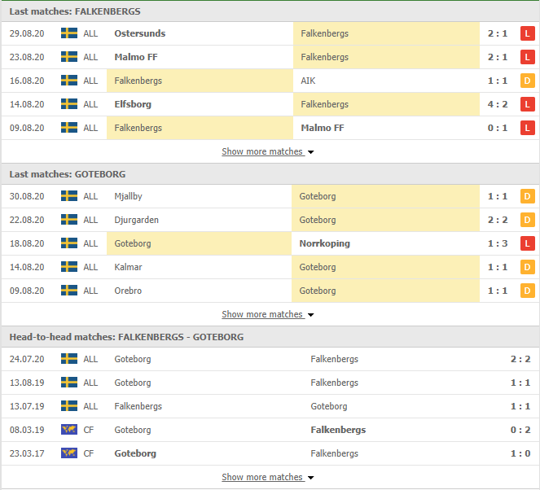Open the Malmo FF vs Falkenbergs 23.08.20 match

(x=270, y=57)
